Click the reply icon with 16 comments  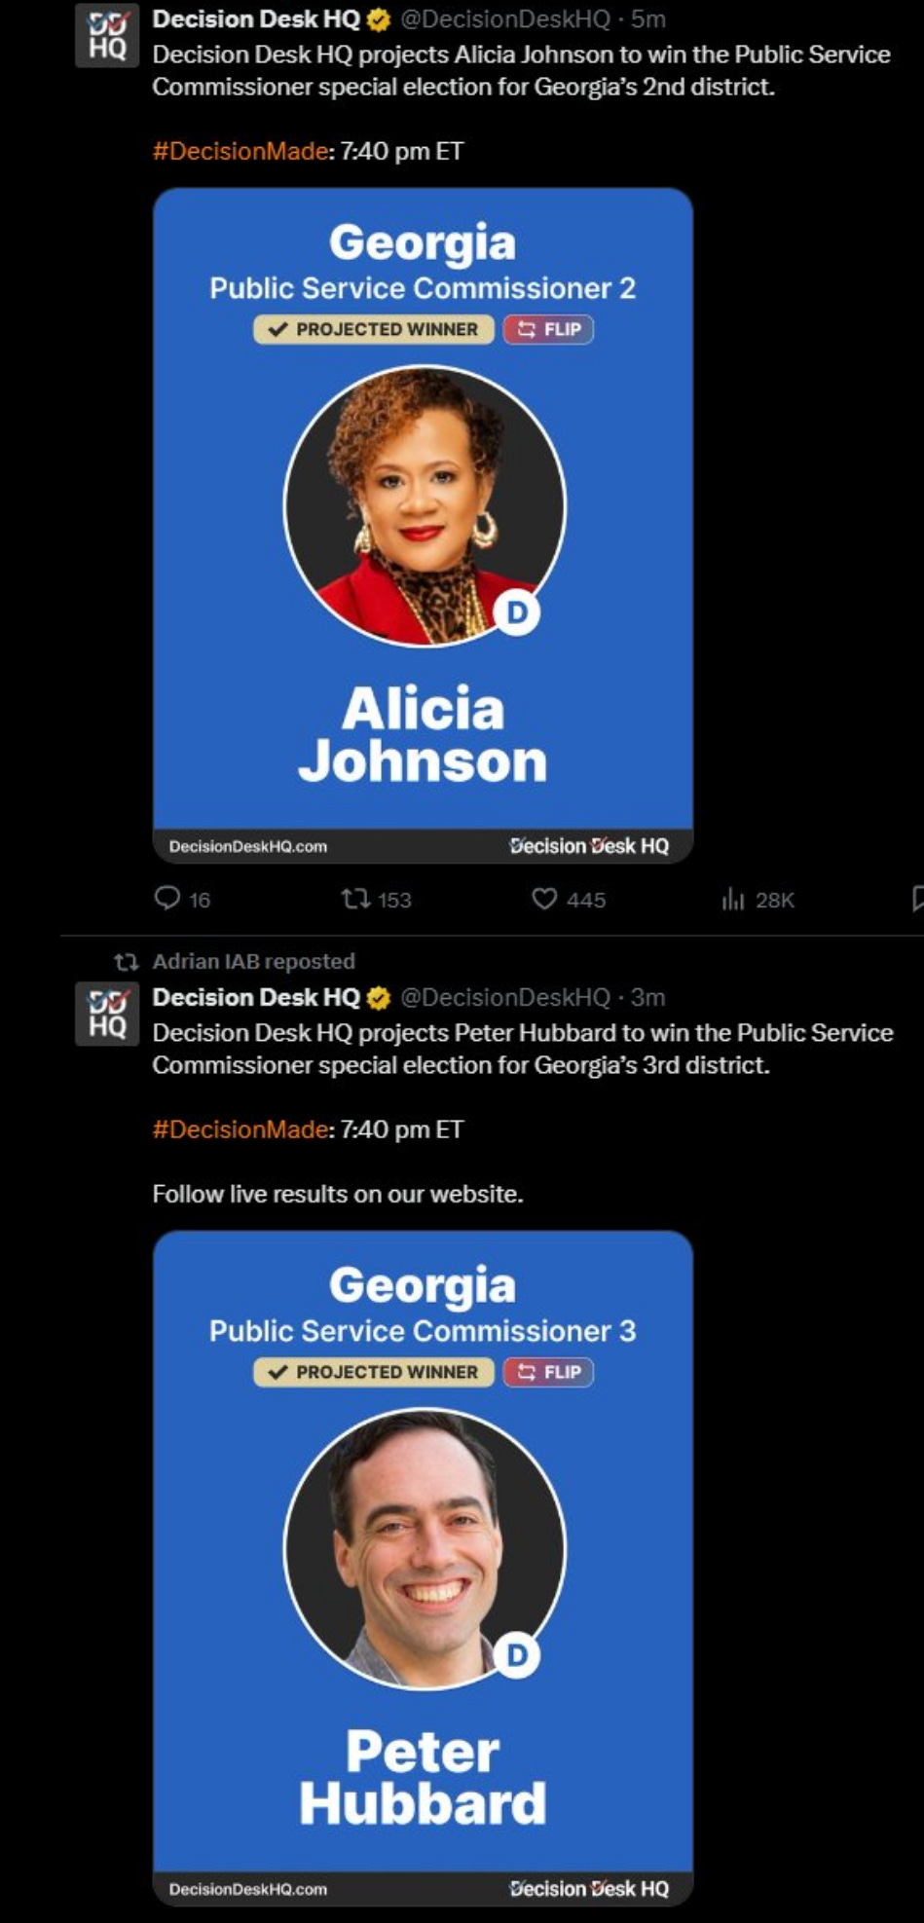click(x=167, y=898)
